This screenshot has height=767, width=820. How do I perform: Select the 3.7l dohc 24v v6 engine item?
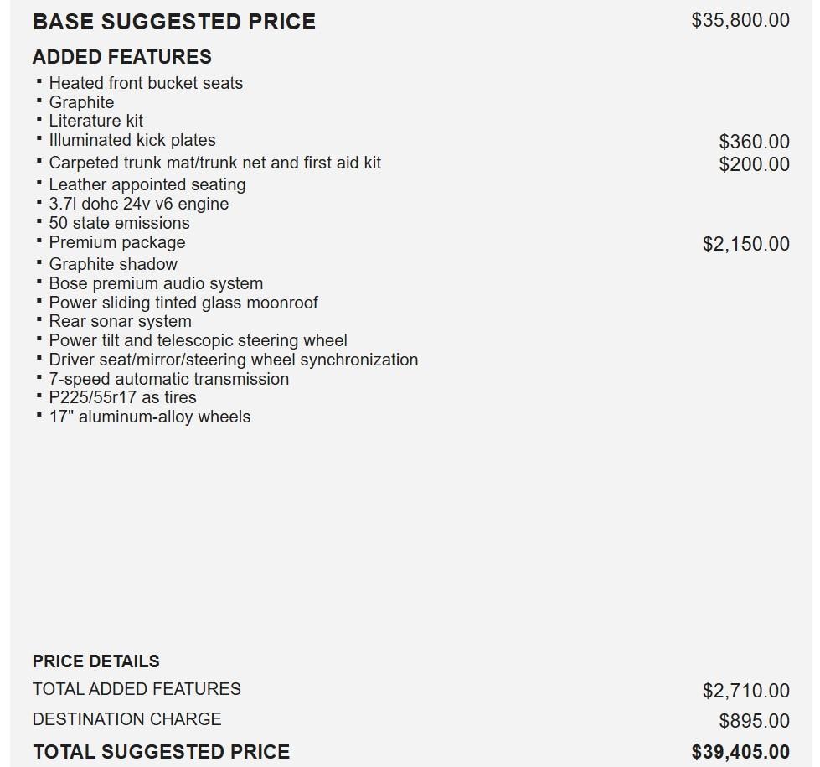pyautogui.click(x=139, y=204)
